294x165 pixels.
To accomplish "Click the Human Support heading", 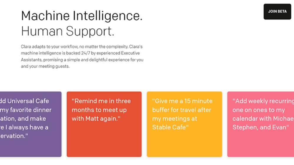I will pyautogui.click(x=67, y=31).
